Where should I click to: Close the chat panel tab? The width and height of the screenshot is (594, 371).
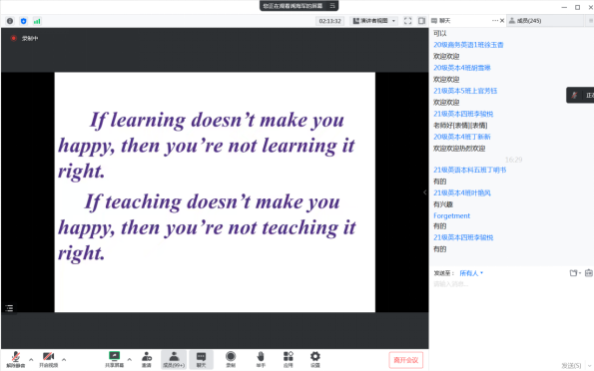(502, 20)
